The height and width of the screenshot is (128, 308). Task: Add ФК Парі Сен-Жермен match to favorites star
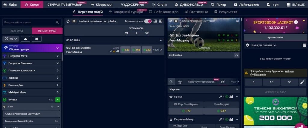pyautogui.click(x=111, y=52)
